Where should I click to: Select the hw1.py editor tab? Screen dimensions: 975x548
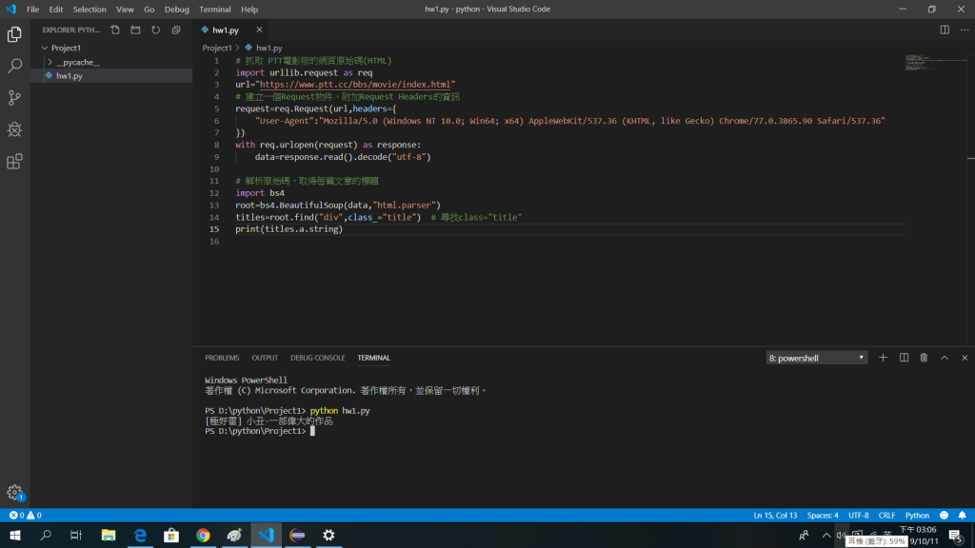(x=225, y=29)
